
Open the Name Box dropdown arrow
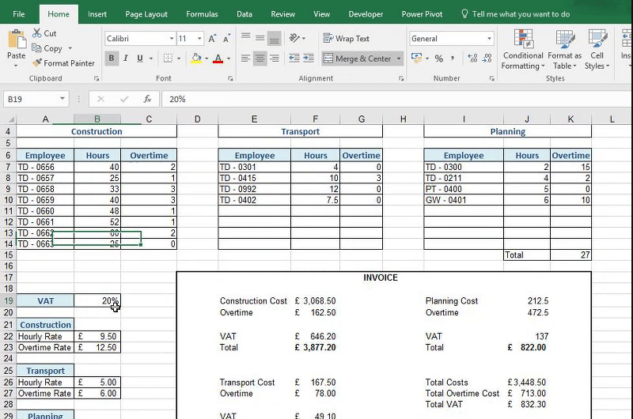pos(63,99)
